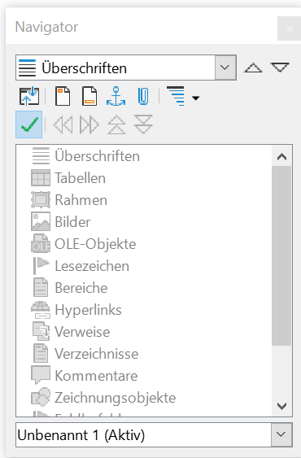Screen dimensions: 301x458
Task: Click Promote Level double-left arrow
Action: [x=63, y=124]
